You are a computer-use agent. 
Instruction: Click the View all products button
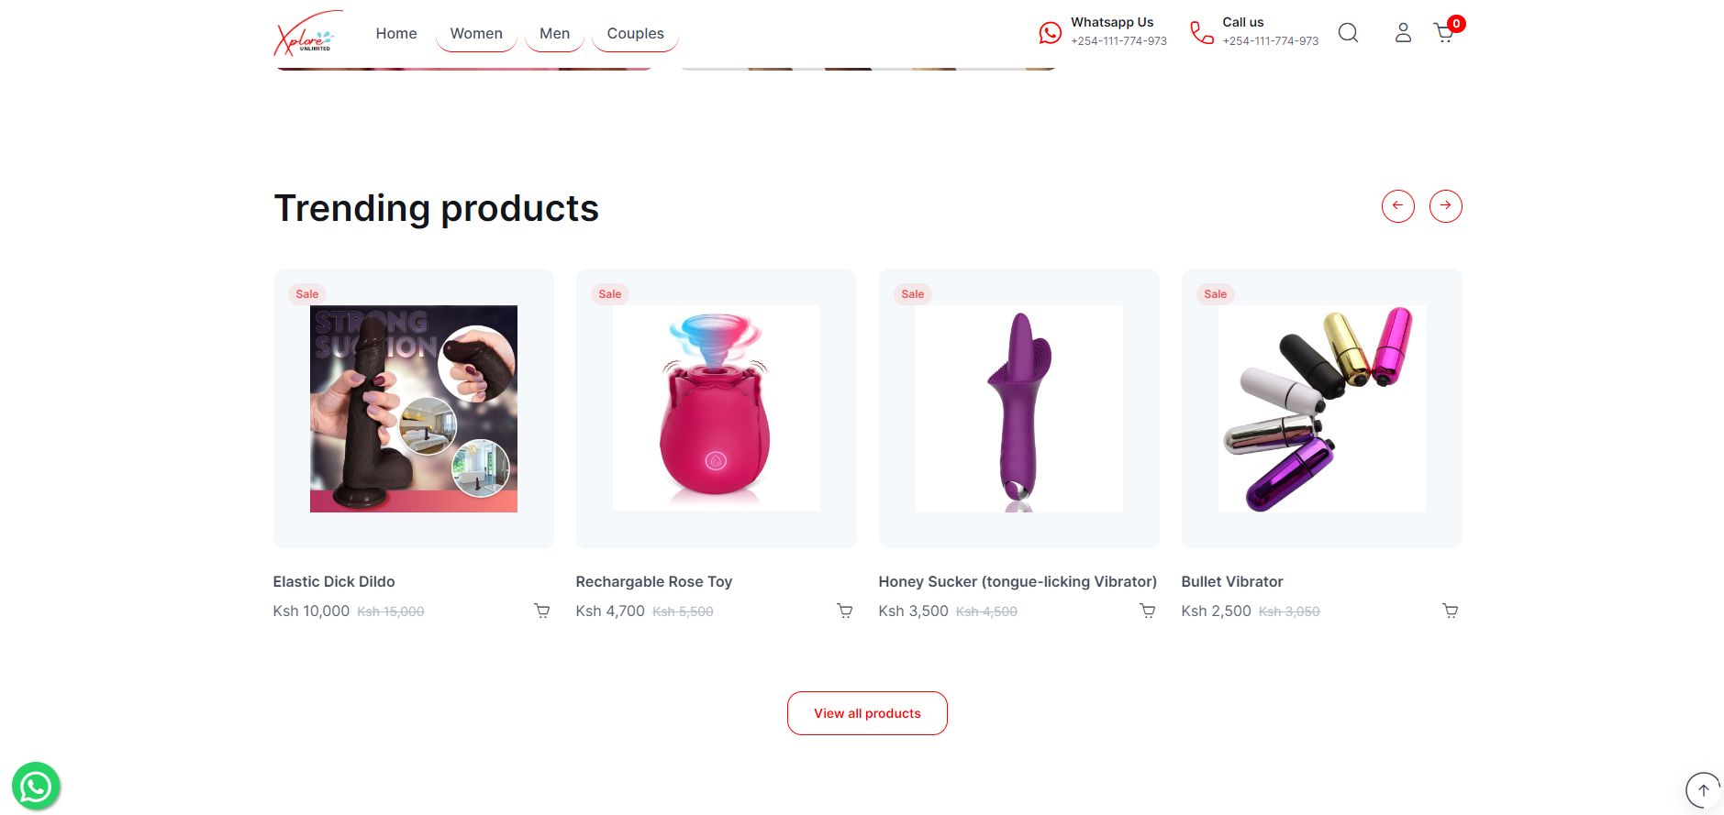pos(867,713)
